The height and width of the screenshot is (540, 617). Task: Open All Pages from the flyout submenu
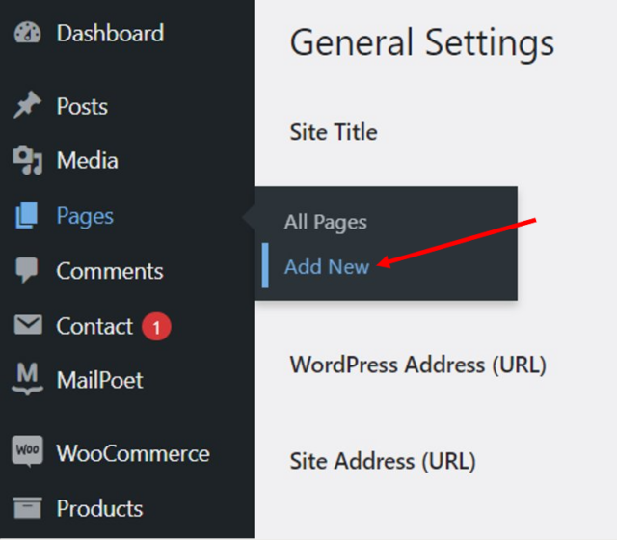click(326, 222)
